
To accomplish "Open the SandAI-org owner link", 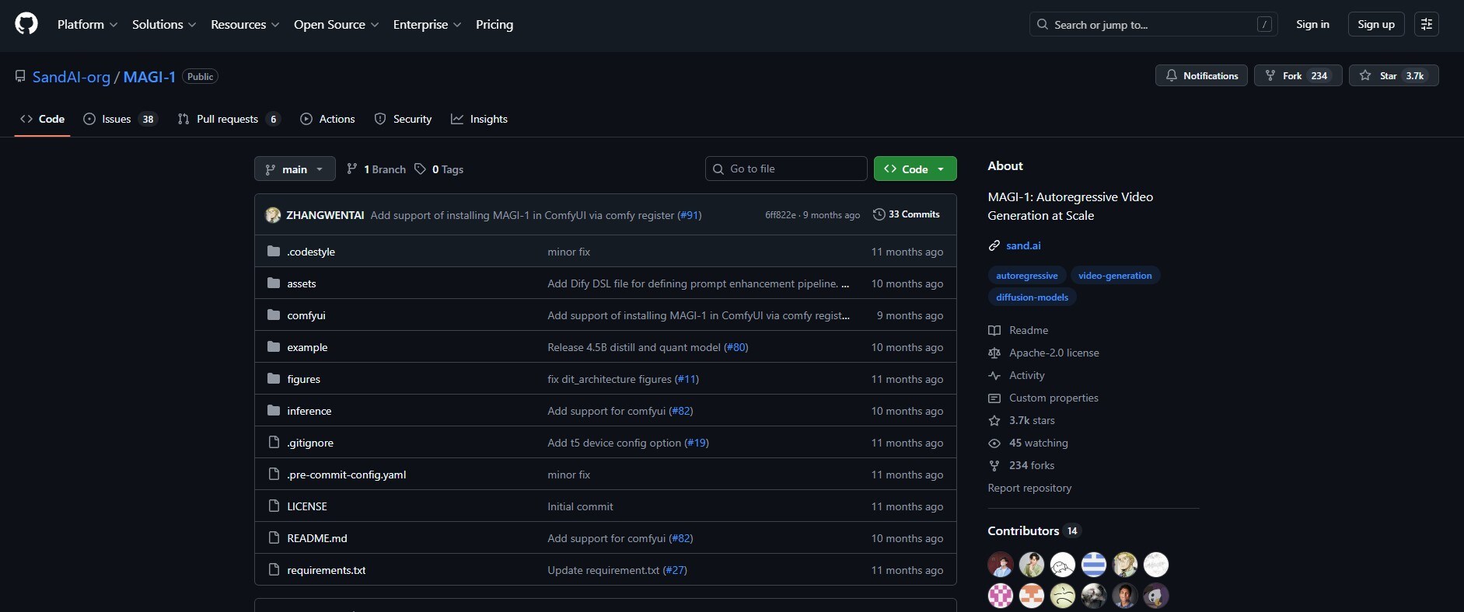I will pyautogui.click(x=72, y=76).
